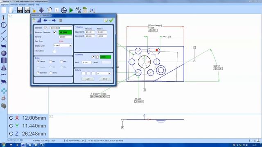This screenshot has height=147, width=262.
Task: Go to next dimension with right arrow
Action: [x=54, y=20]
